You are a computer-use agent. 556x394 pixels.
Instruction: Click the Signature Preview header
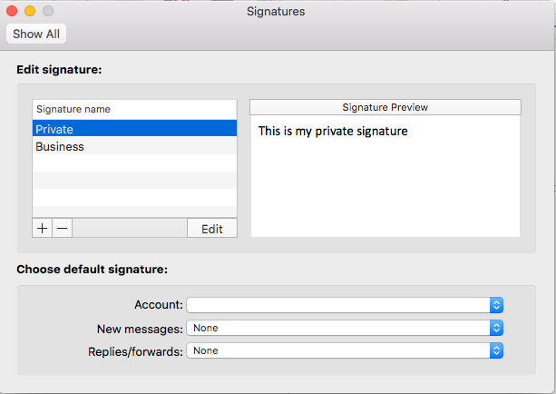(x=385, y=107)
